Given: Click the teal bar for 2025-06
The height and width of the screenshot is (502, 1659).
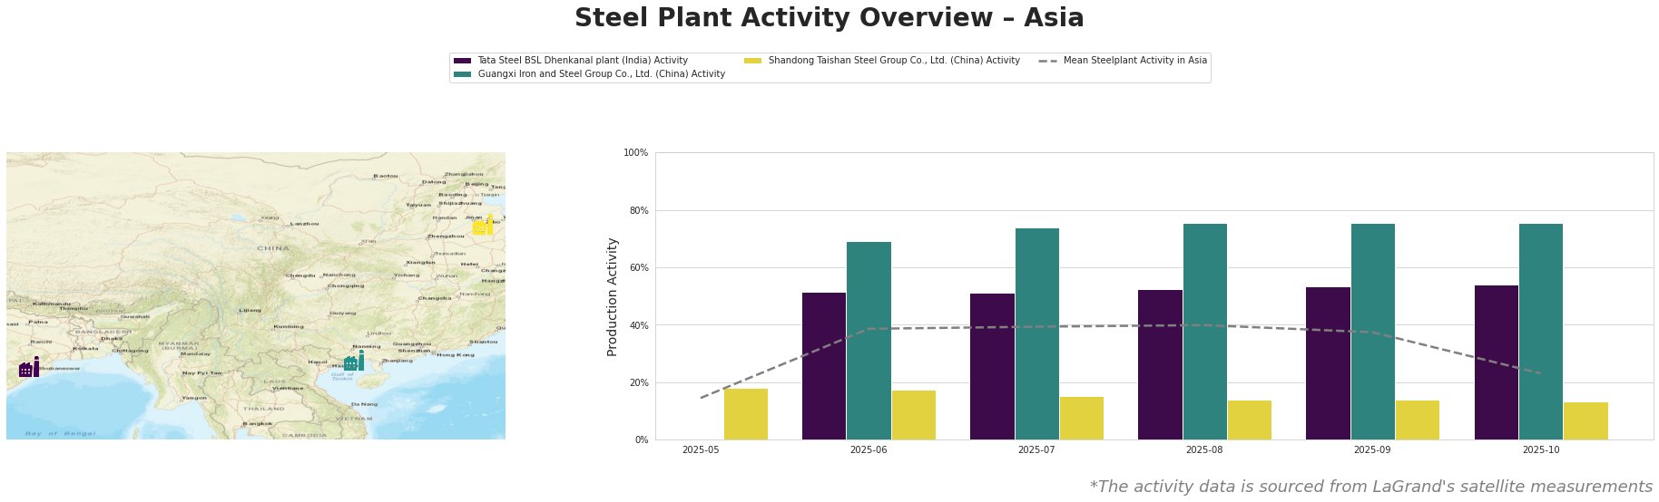Looking at the screenshot, I should coord(869,341).
